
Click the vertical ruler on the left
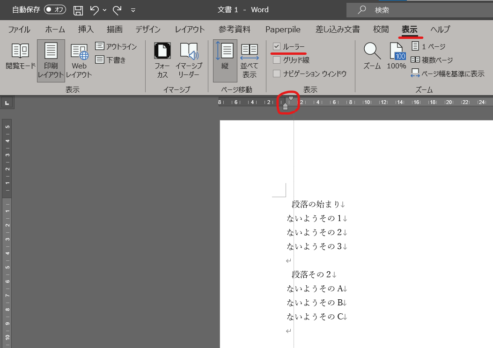[x=7, y=233]
